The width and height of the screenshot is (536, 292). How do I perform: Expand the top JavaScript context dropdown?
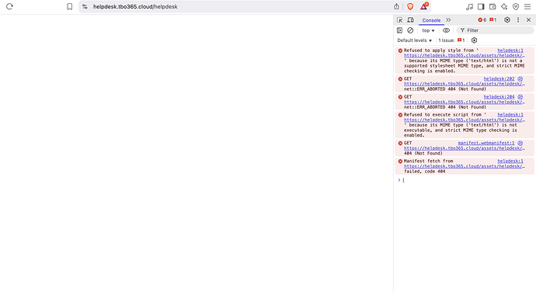point(428,30)
